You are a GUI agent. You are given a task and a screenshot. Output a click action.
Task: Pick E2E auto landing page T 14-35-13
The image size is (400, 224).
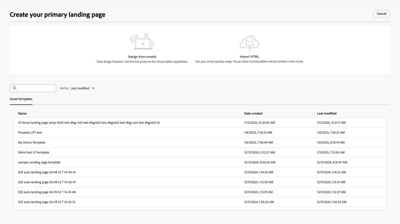click(200, 202)
